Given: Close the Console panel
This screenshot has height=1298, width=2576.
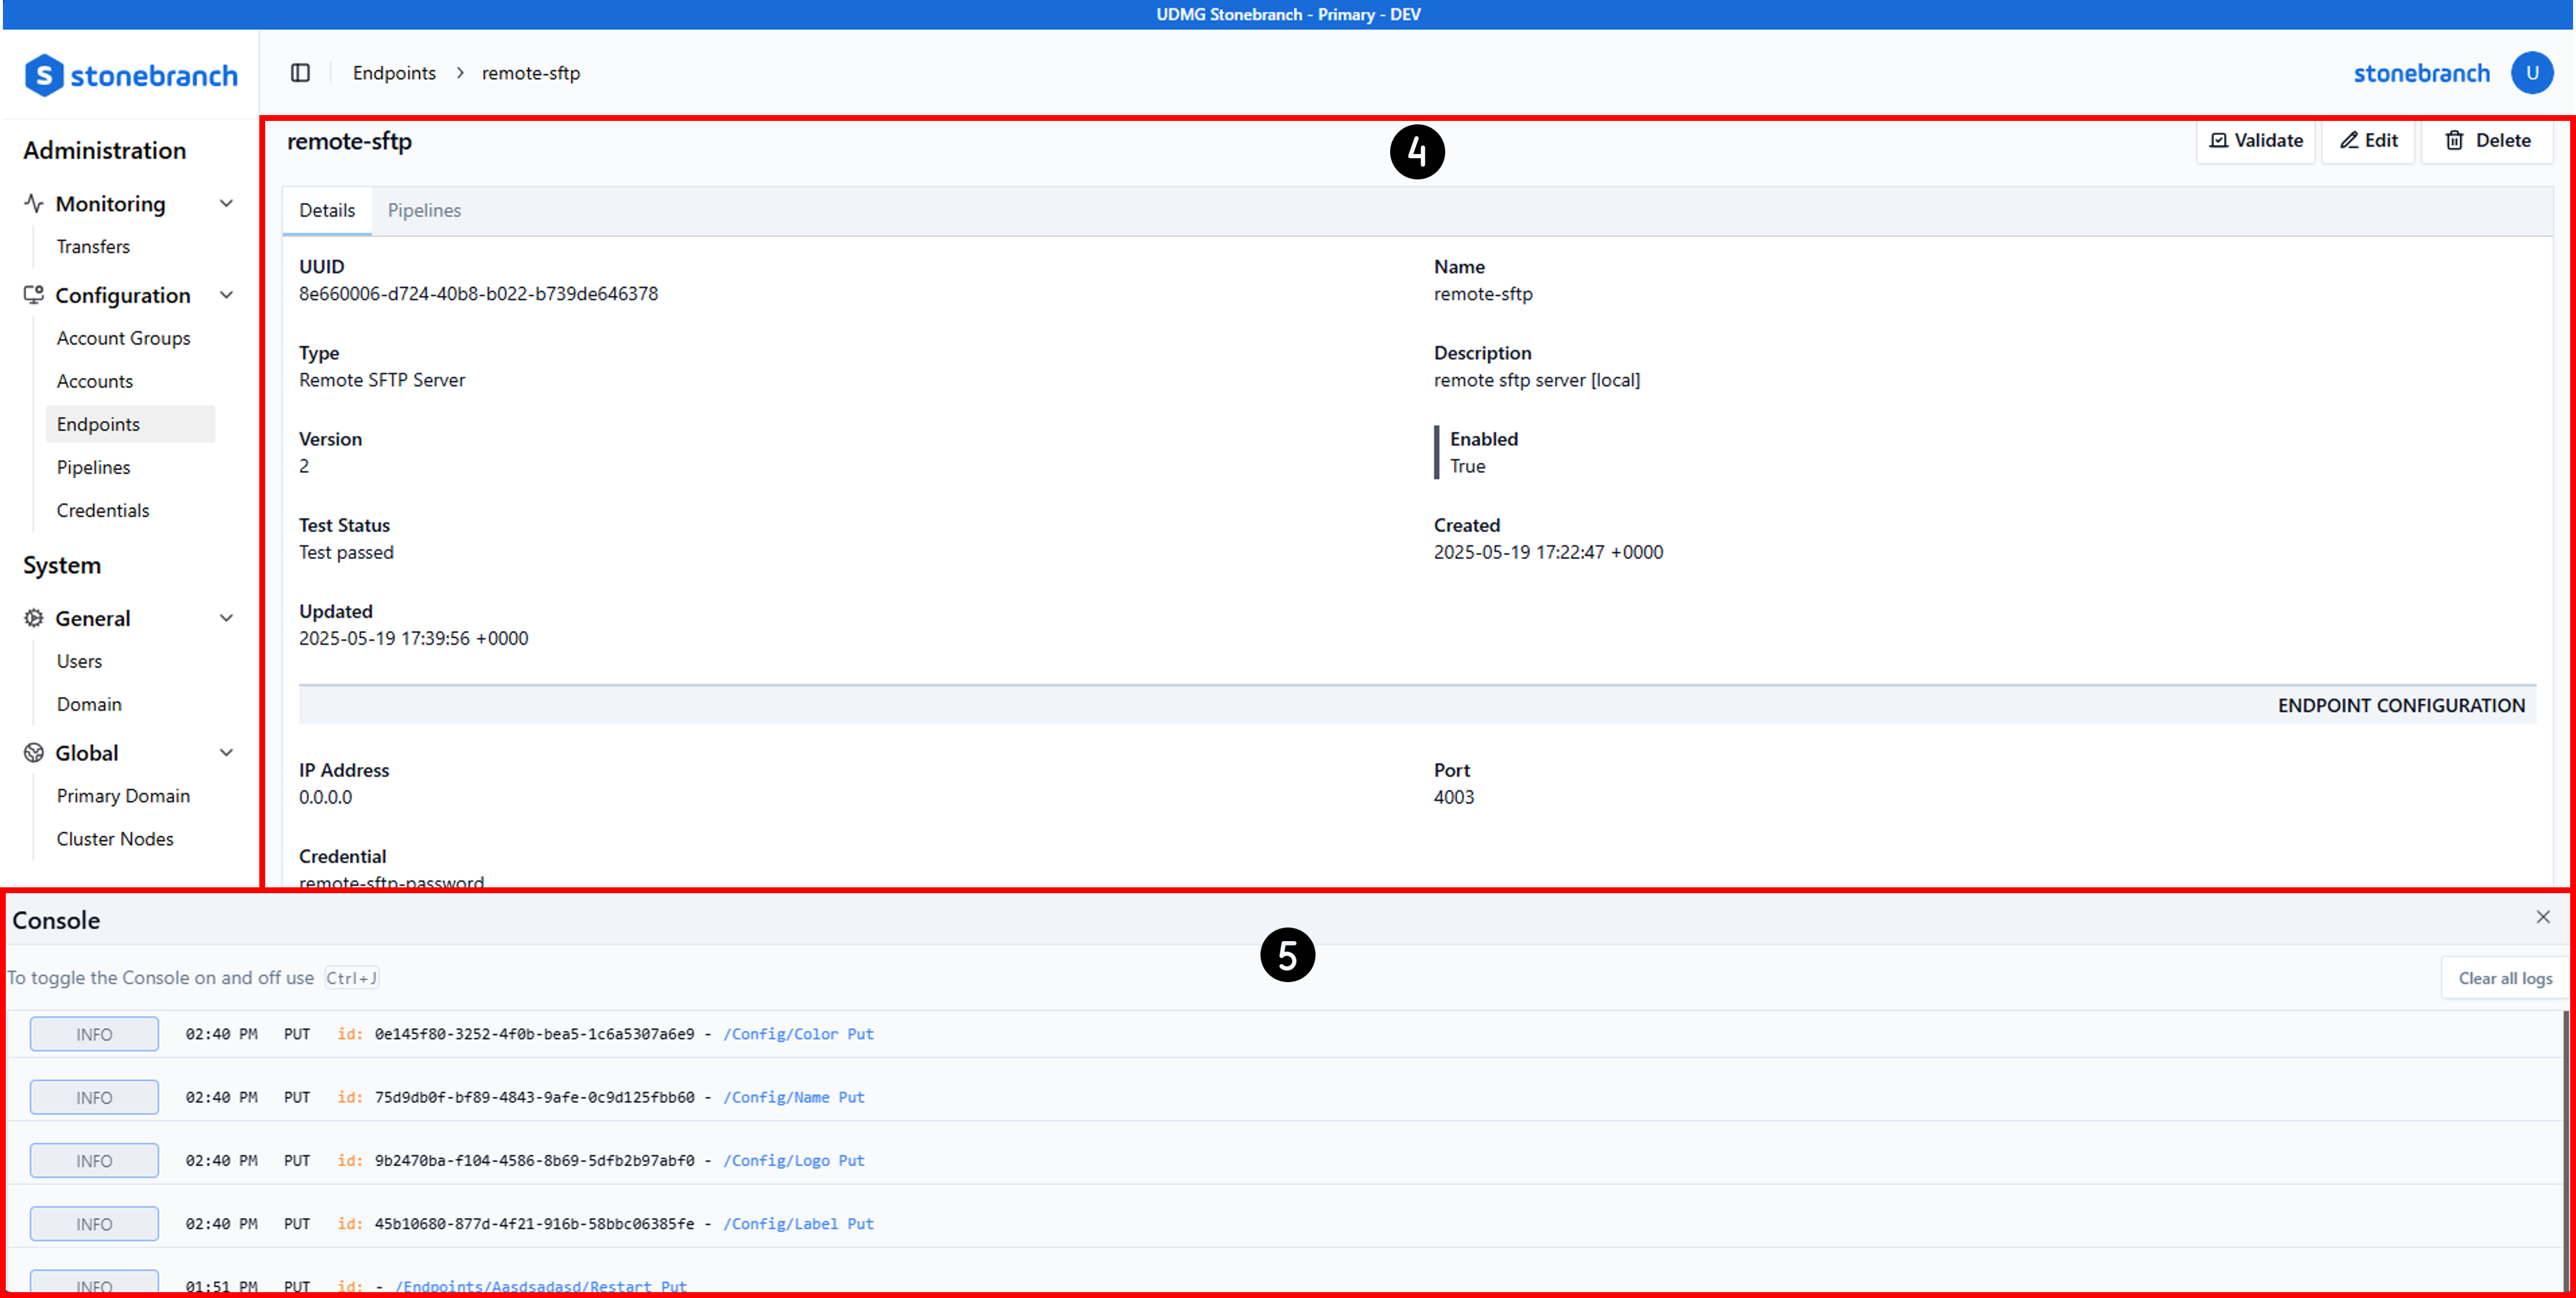Looking at the screenshot, I should [x=2543, y=916].
